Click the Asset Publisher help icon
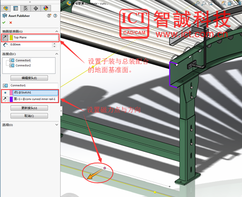The height and width of the screenshot is (197, 242). click(55, 16)
